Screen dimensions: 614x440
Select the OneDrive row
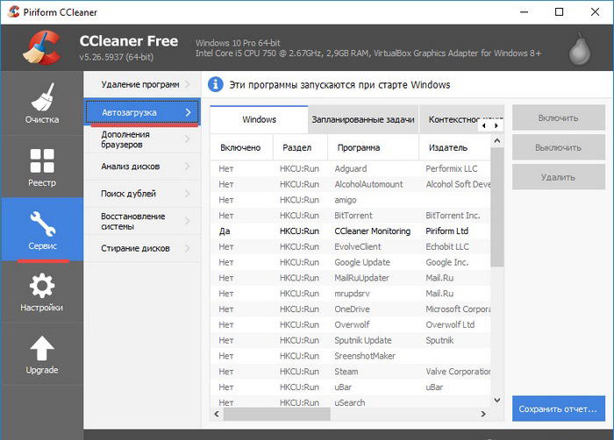pyautogui.click(x=350, y=309)
